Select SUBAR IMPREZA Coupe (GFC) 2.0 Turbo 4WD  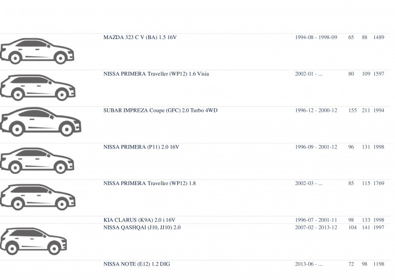[160, 111]
